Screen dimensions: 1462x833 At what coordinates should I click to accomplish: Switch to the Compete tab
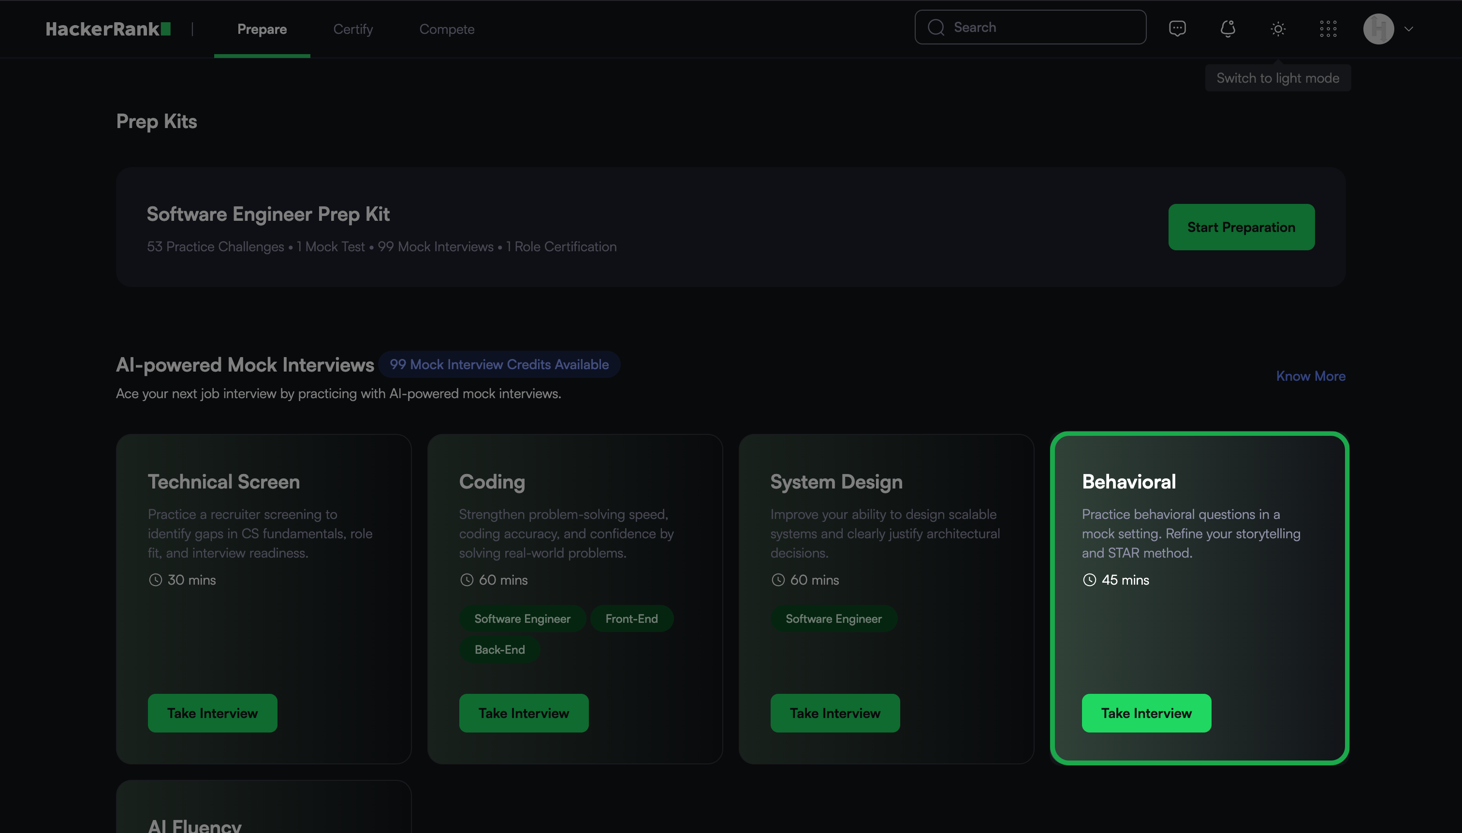point(447,29)
